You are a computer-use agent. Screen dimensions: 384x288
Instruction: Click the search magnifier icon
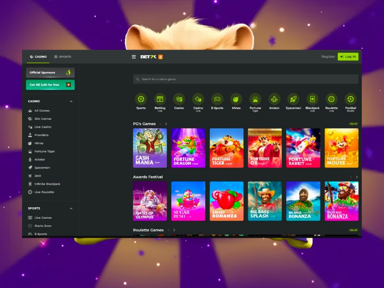pos(137,79)
